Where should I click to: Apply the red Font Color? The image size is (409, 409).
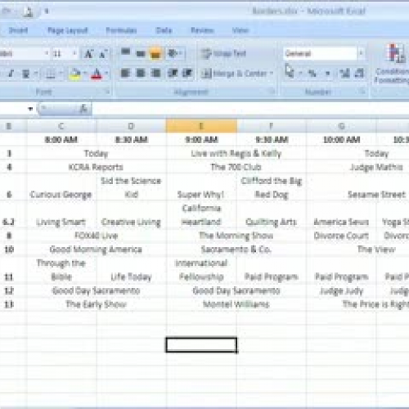(97, 74)
